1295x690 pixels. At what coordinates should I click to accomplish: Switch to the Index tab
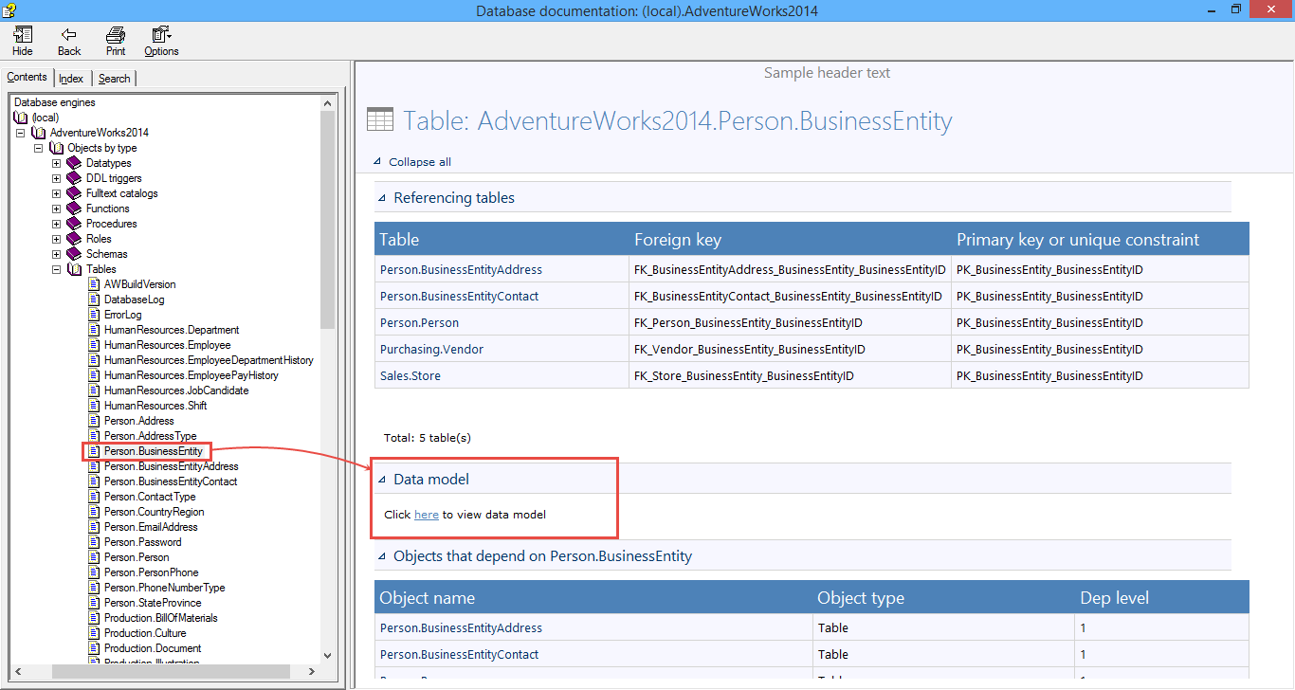71,79
